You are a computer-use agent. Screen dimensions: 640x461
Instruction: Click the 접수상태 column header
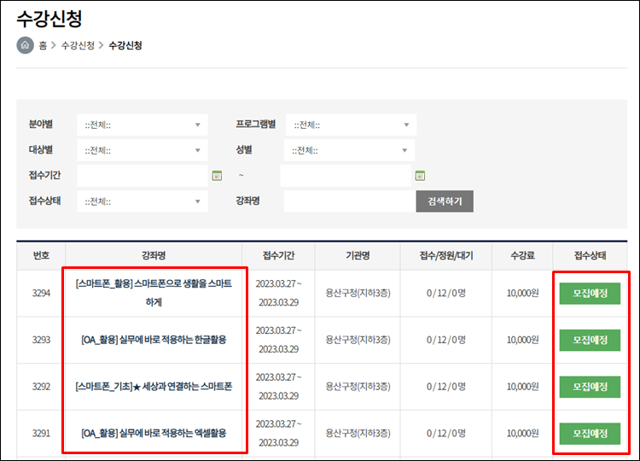590,255
